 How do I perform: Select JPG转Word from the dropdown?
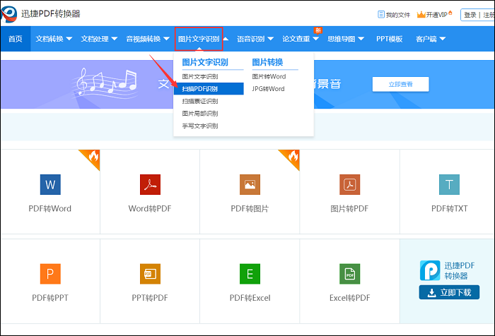click(268, 89)
